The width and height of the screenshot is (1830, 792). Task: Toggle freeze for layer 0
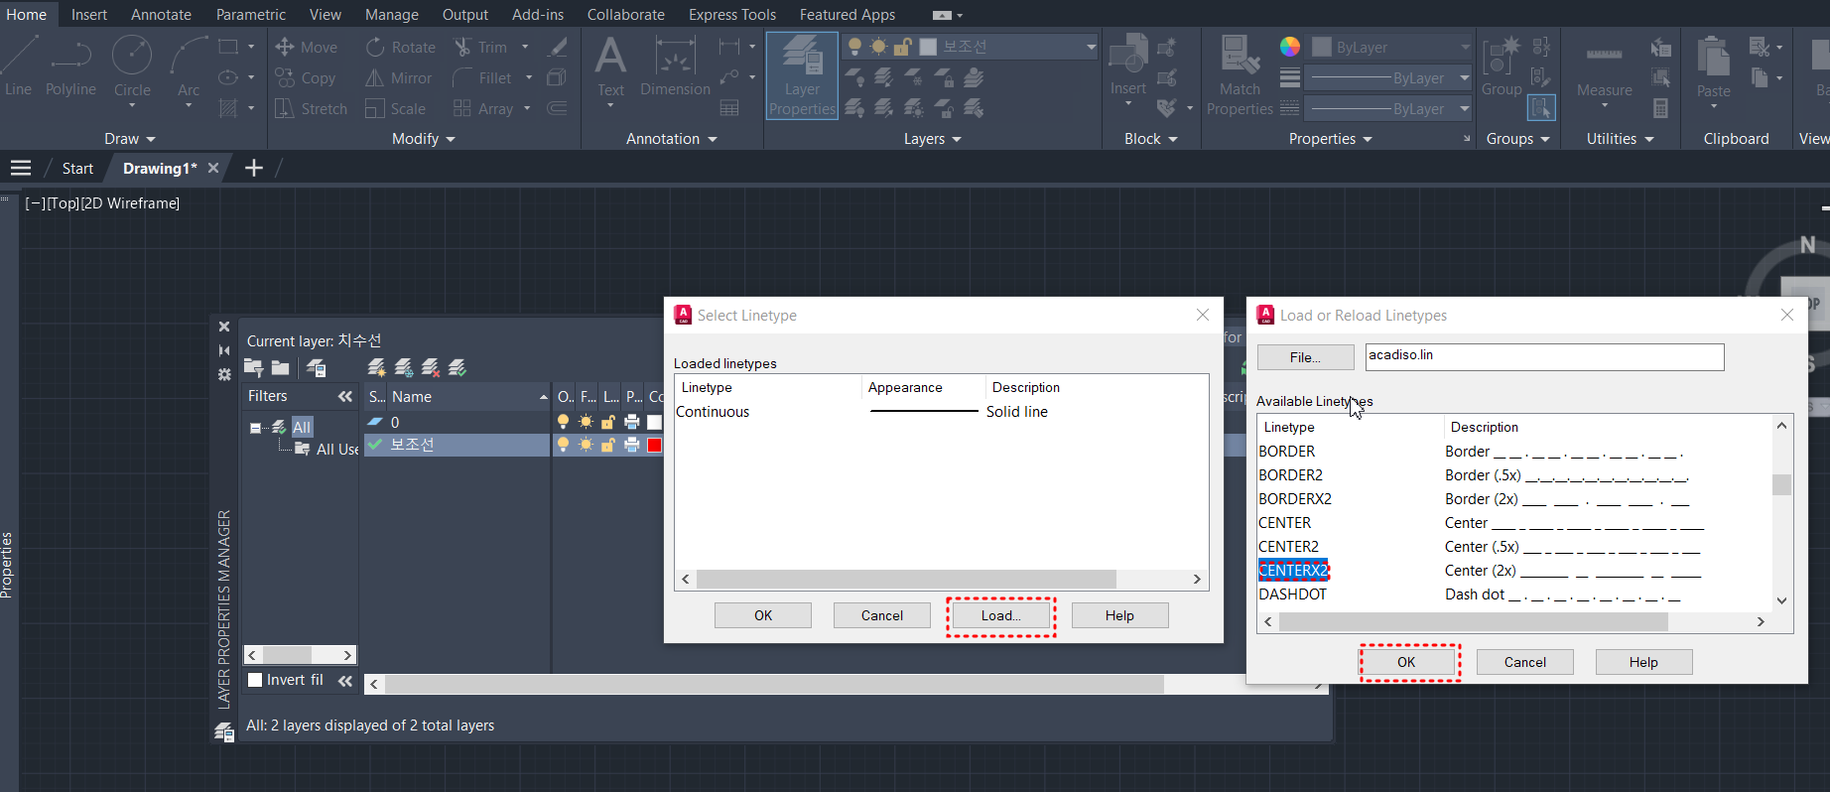click(x=586, y=422)
